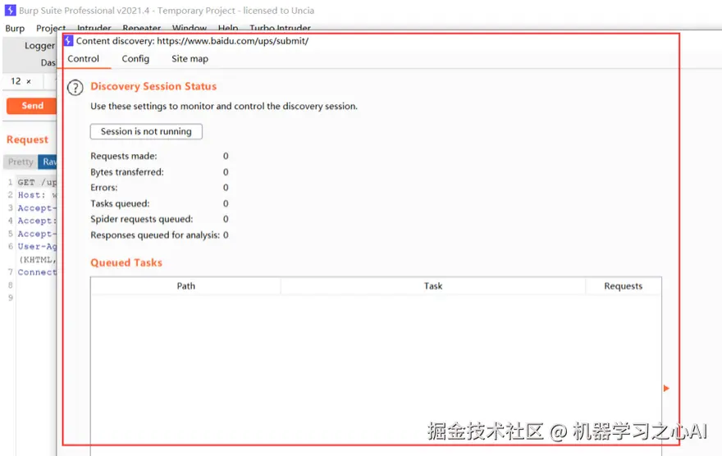The height and width of the screenshot is (456, 722).
Task: Open the Repeater menu
Action: [x=141, y=28]
